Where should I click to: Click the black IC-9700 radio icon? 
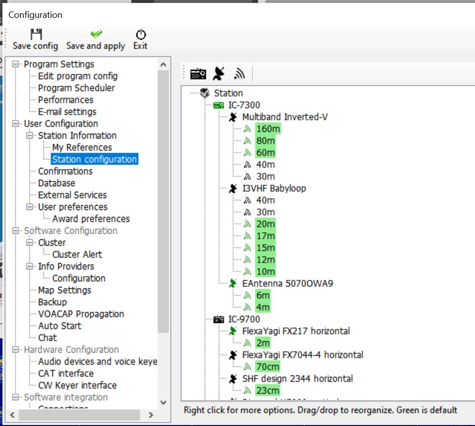coord(219,319)
